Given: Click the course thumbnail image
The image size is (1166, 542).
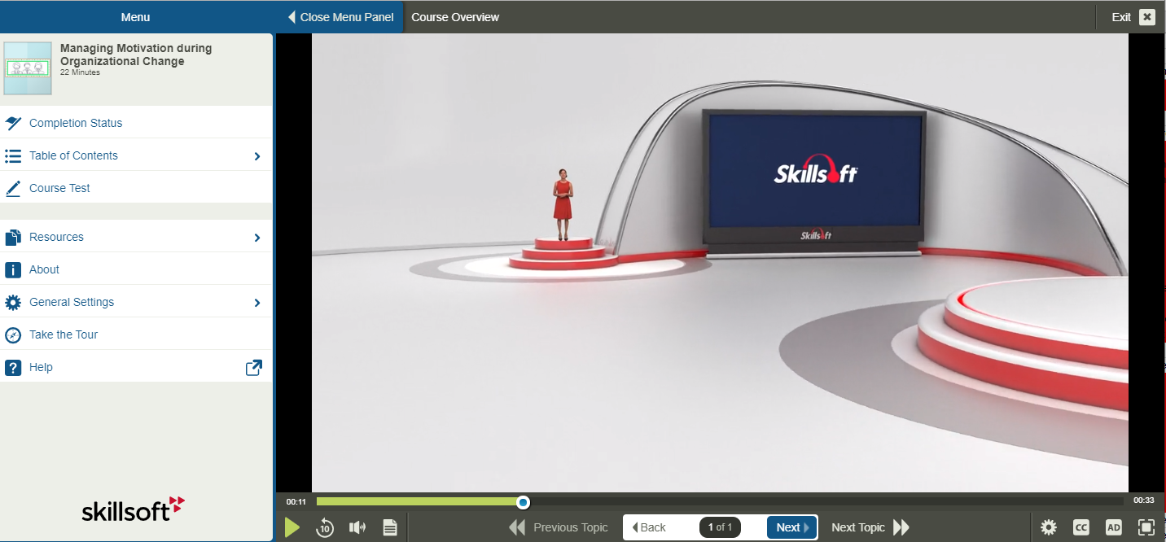Looking at the screenshot, I should (x=28, y=68).
